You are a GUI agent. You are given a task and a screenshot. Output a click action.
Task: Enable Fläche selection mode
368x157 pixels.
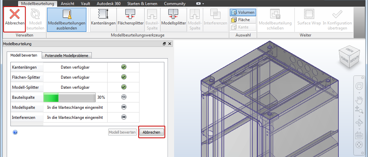coord(243,20)
